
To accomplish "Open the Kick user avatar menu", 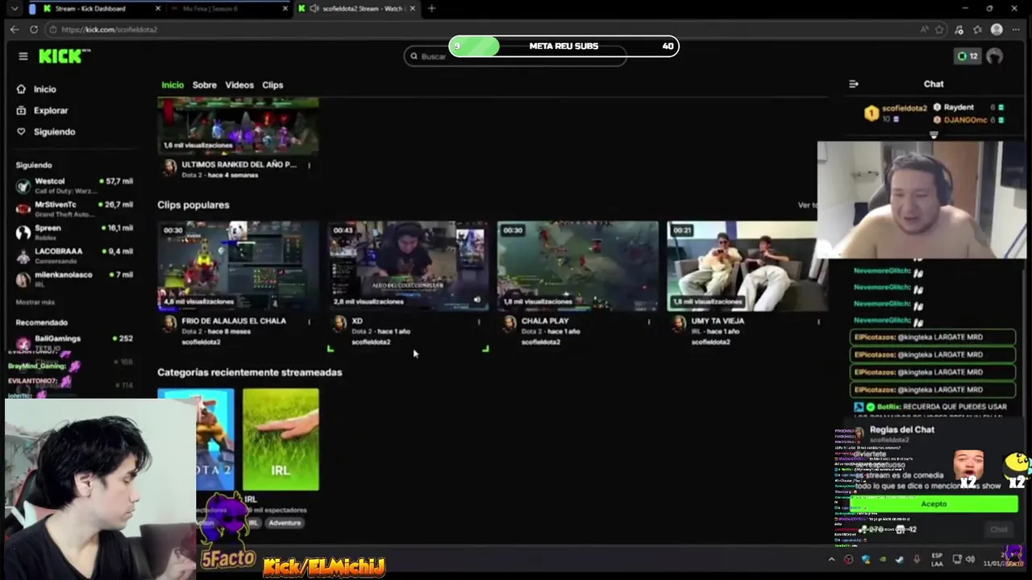I will 994,56.
